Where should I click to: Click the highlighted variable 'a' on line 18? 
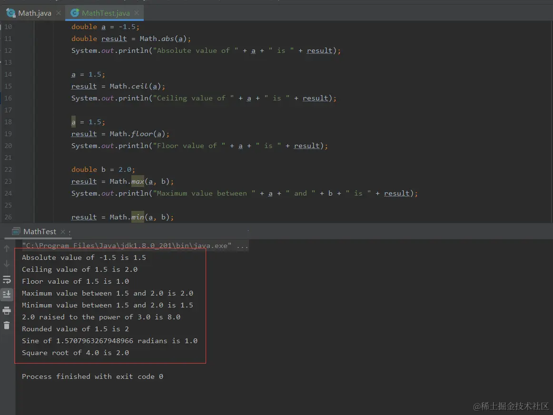(73, 122)
